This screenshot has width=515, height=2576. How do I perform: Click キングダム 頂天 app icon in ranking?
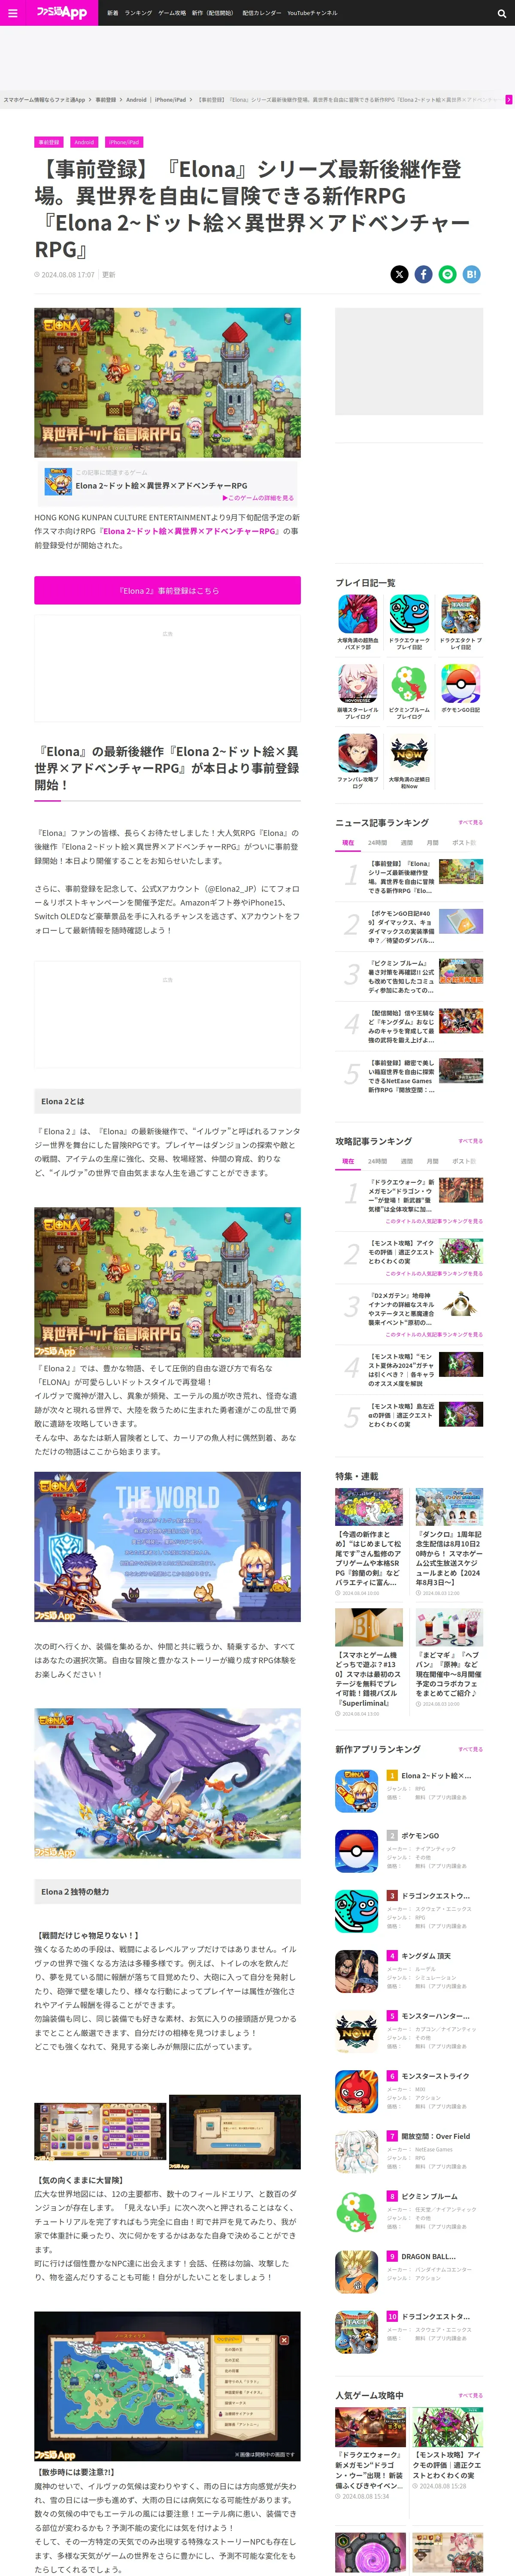click(356, 1971)
